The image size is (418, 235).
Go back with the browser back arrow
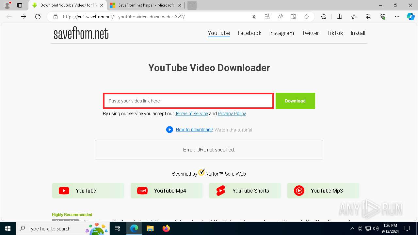point(9,17)
